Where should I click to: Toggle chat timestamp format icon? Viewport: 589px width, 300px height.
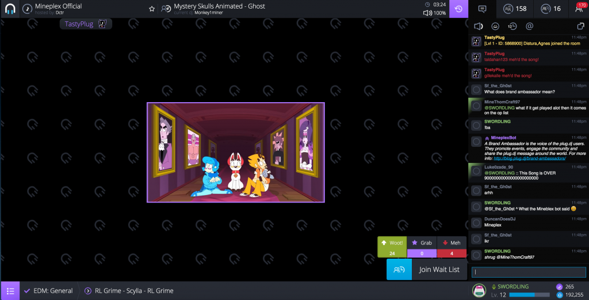tap(512, 26)
